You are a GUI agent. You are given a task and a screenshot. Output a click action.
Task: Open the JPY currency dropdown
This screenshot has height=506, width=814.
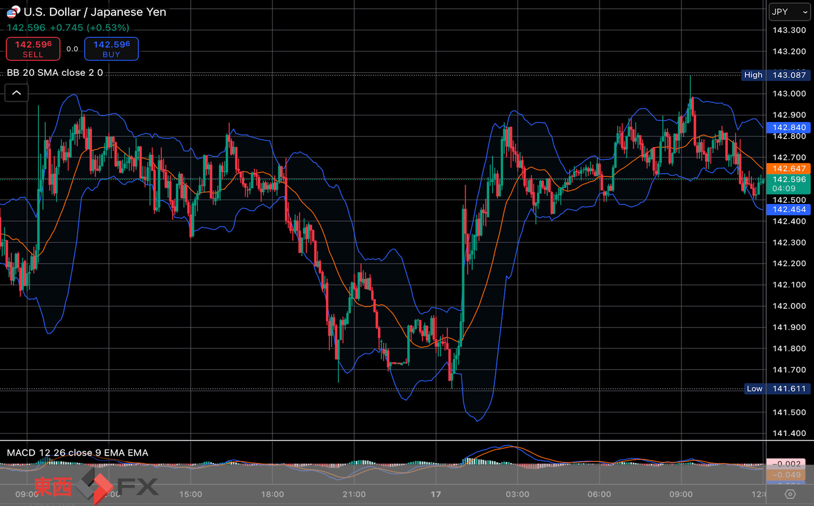tap(789, 12)
